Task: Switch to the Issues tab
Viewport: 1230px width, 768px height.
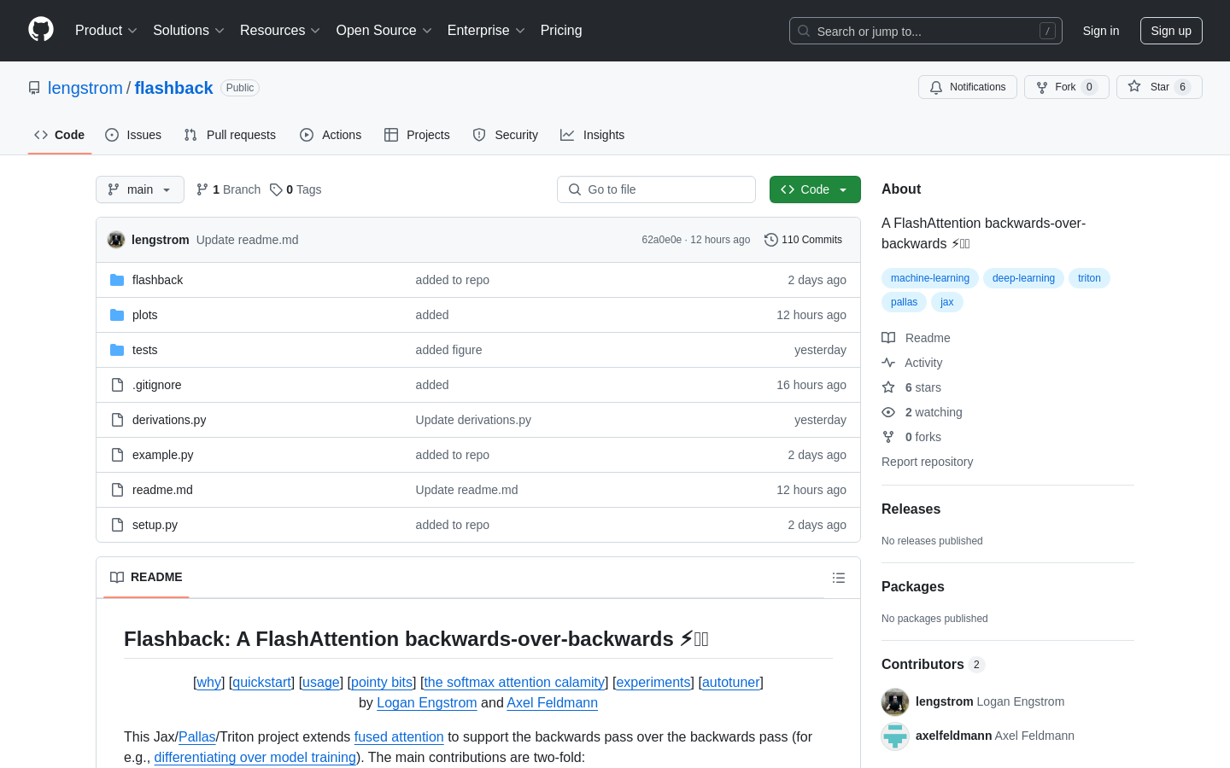Action: (133, 135)
